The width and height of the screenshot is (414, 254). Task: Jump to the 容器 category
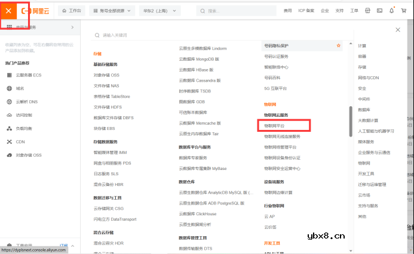pyautogui.click(x=362, y=57)
